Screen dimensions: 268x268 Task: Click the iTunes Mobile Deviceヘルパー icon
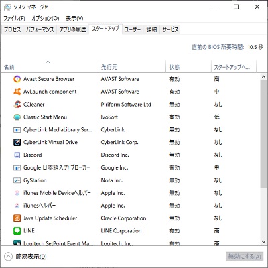[17, 193]
